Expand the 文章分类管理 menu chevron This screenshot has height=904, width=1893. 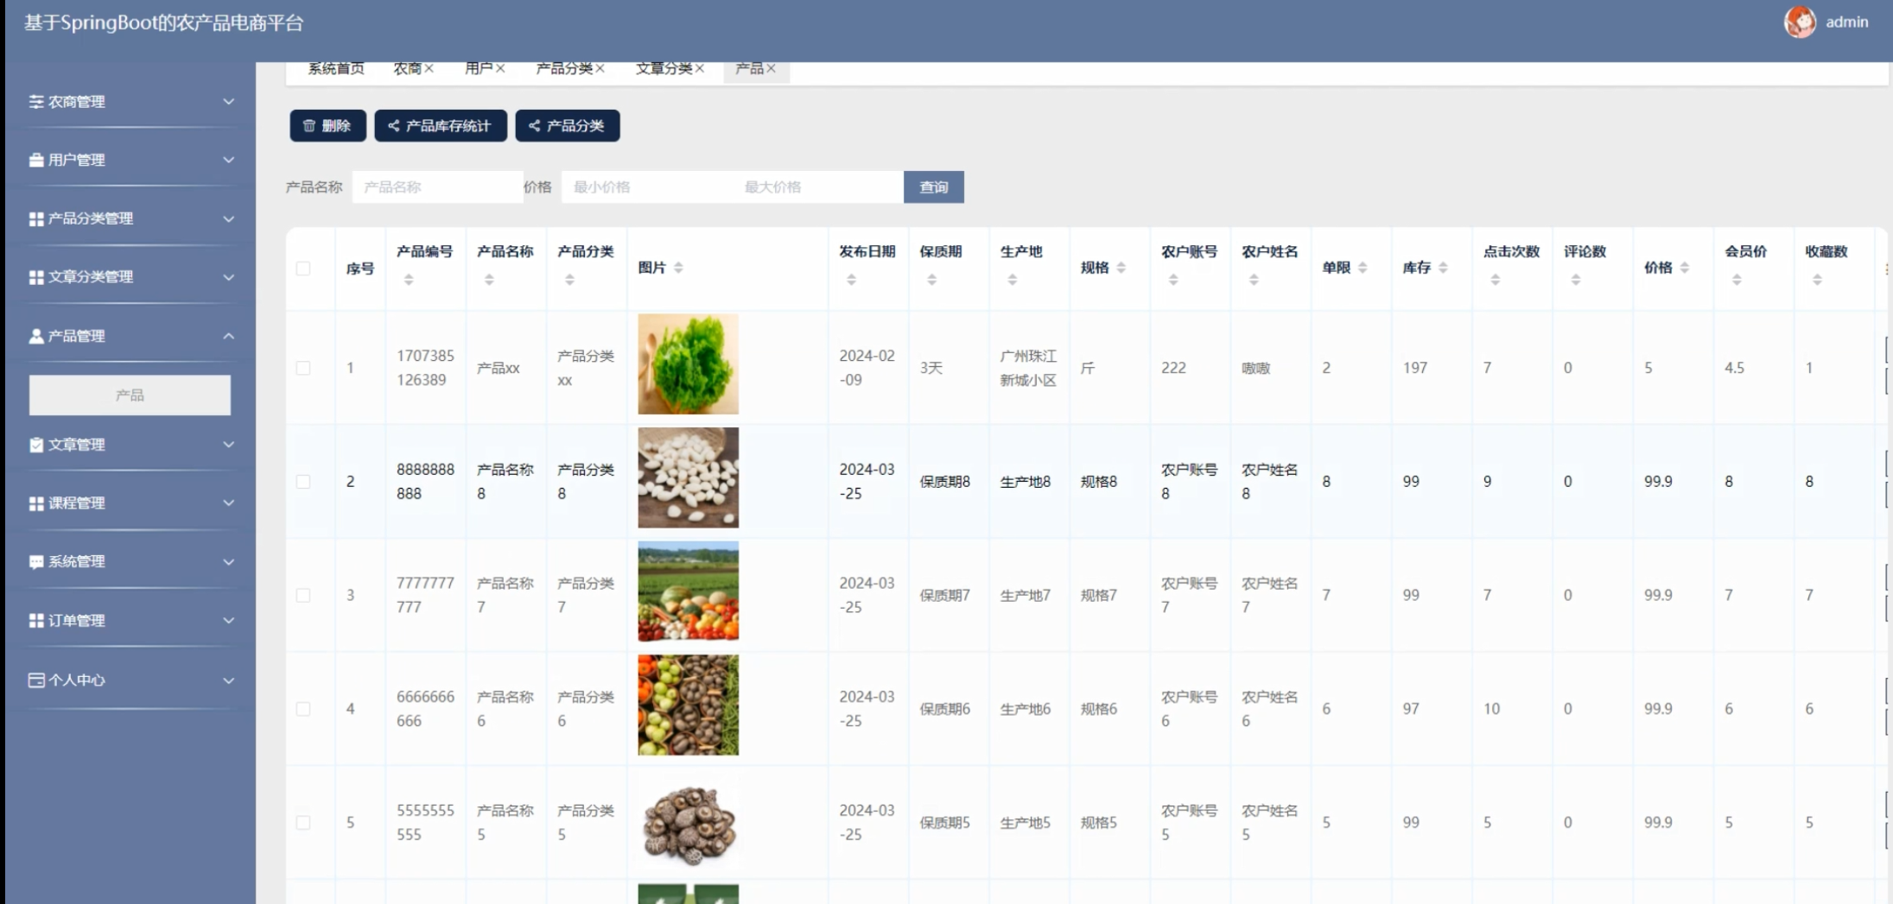[228, 277]
